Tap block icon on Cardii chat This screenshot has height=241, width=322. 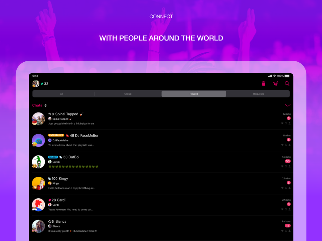coord(286,210)
